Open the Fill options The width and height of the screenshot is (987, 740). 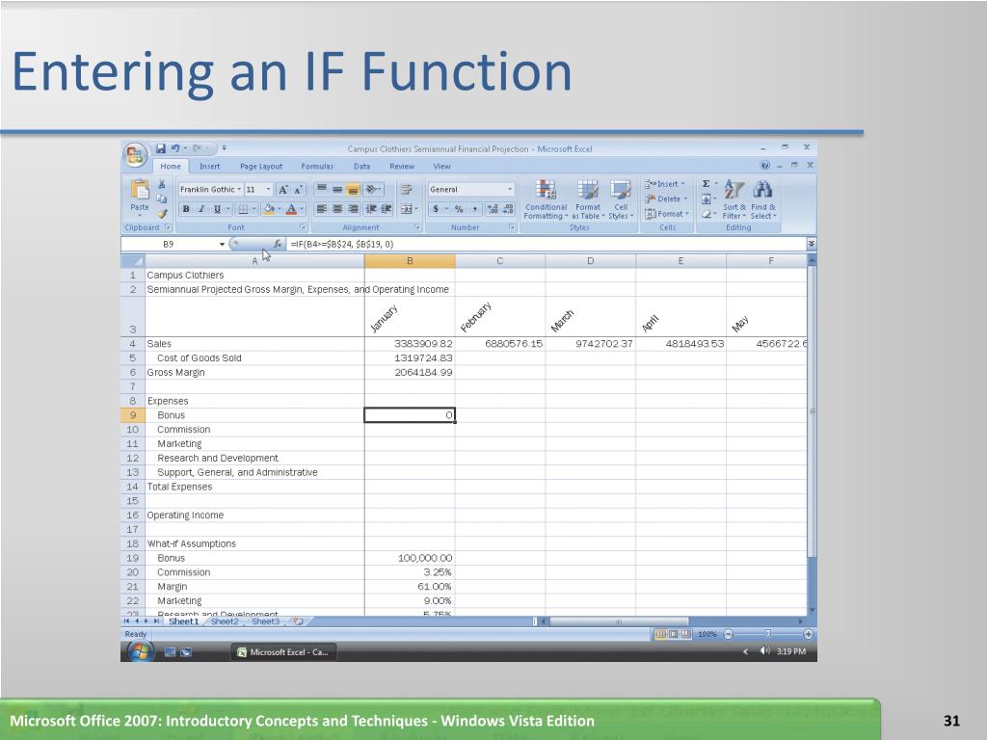(x=707, y=198)
